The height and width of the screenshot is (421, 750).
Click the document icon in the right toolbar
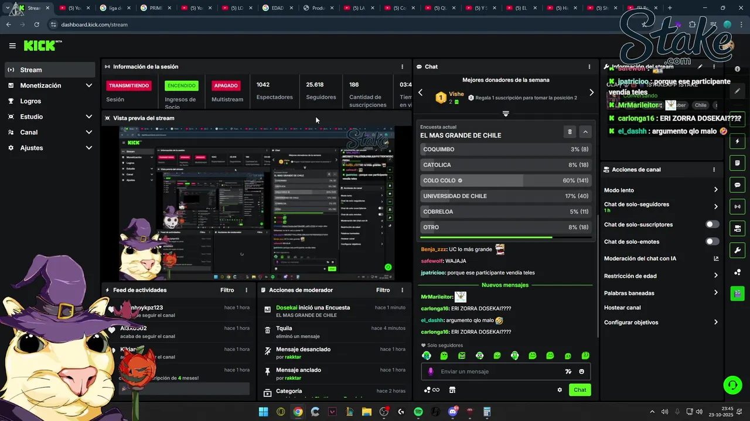point(737,163)
